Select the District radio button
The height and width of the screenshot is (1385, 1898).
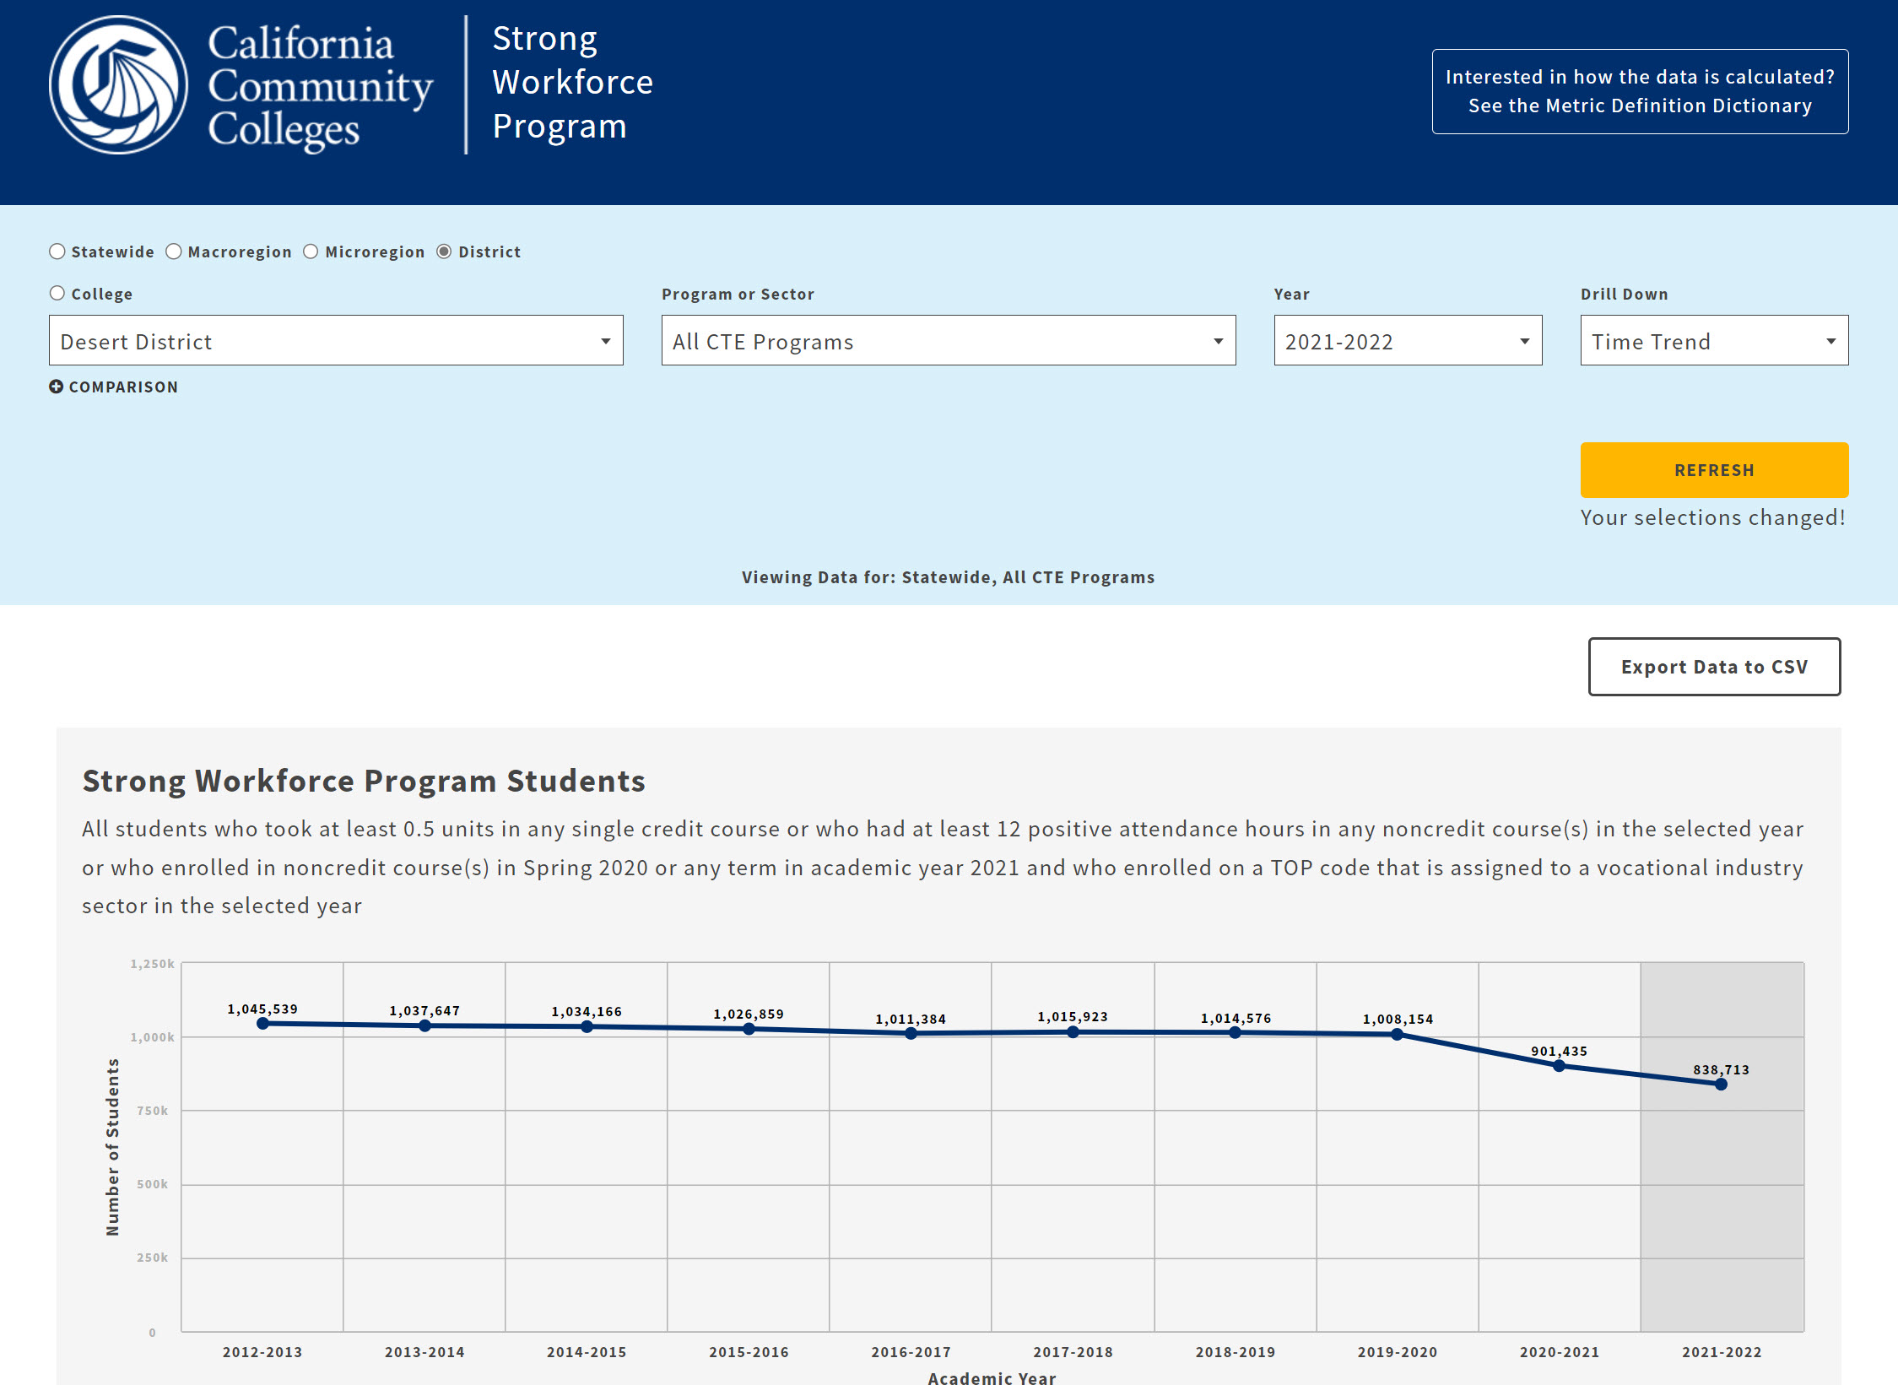(444, 252)
